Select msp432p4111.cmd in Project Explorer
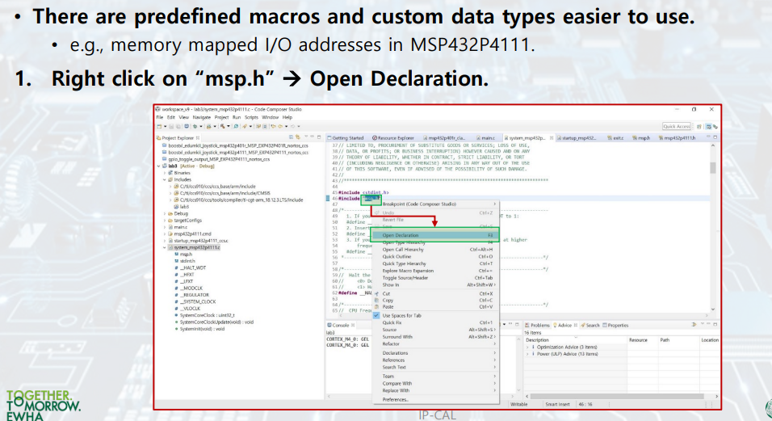The height and width of the screenshot is (421, 772). 192,234
